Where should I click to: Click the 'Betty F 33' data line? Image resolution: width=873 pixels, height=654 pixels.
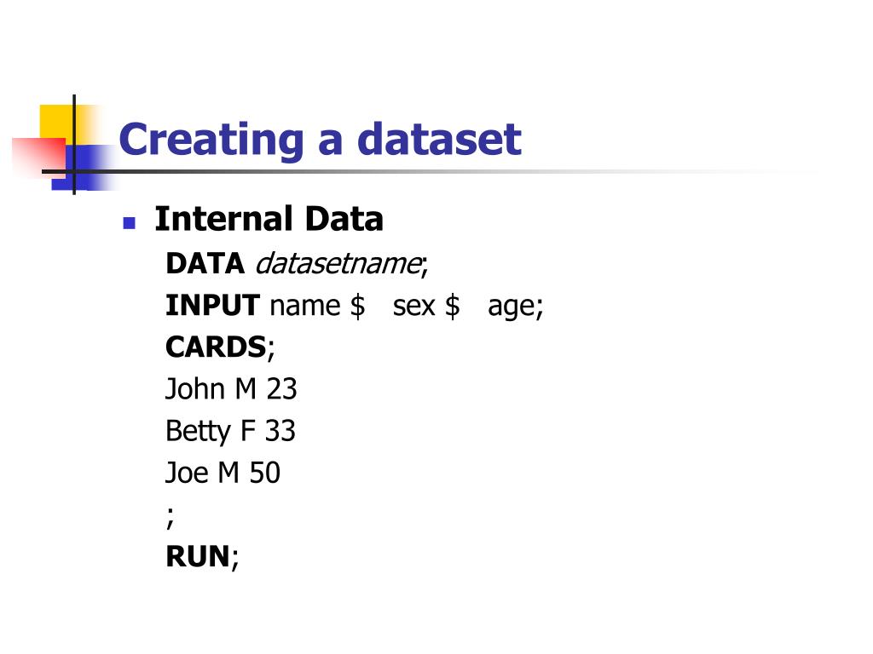[230, 431]
